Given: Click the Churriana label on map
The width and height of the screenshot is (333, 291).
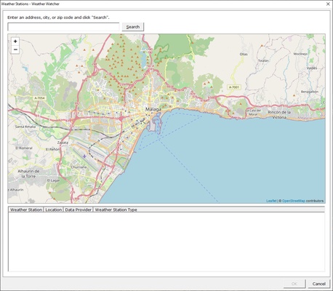Looking at the screenshot, I should click(x=79, y=167).
